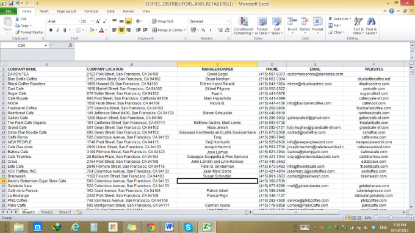
Task: Switch to the Page Layout tab
Action: point(67,12)
